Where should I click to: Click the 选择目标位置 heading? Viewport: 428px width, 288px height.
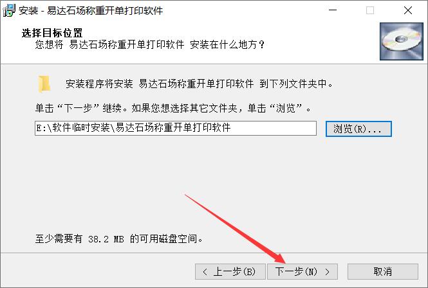(x=52, y=33)
